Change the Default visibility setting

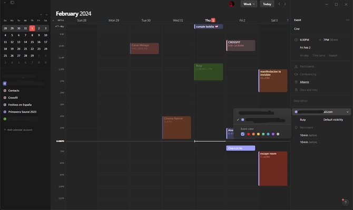pyautogui.click(x=333, y=120)
